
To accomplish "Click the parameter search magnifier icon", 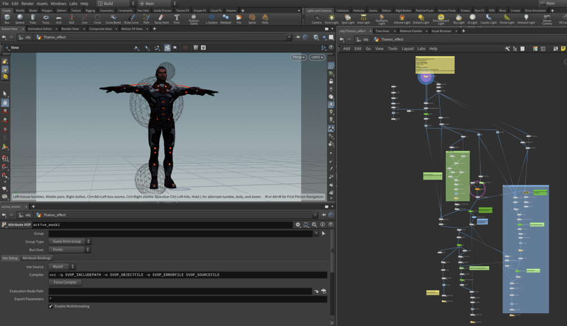I will 314,225.
